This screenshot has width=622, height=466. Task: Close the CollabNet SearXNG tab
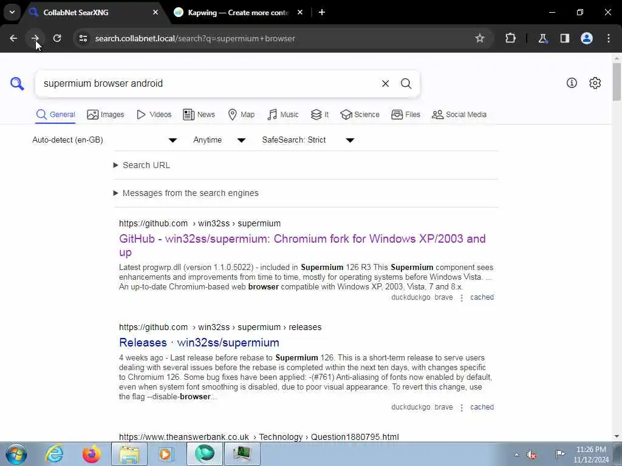[155, 12]
